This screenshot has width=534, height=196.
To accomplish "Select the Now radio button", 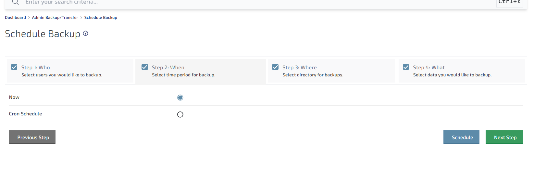I will click(180, 98).
